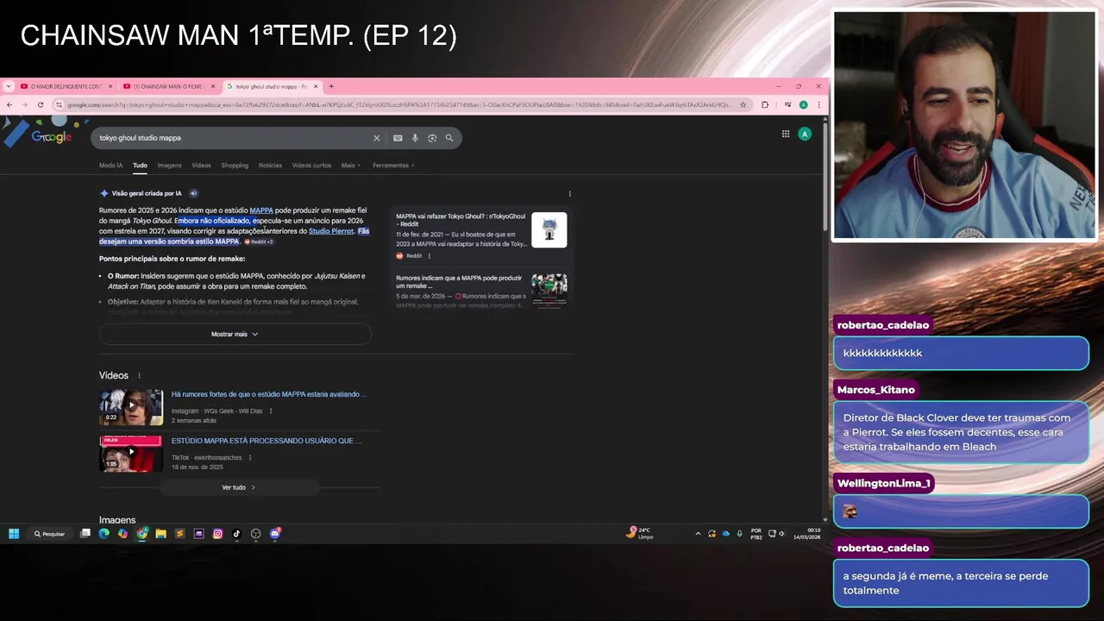Start voice search with the microphone icon
The height and width of the screenshot is (621, 1104).
point(415,138)
